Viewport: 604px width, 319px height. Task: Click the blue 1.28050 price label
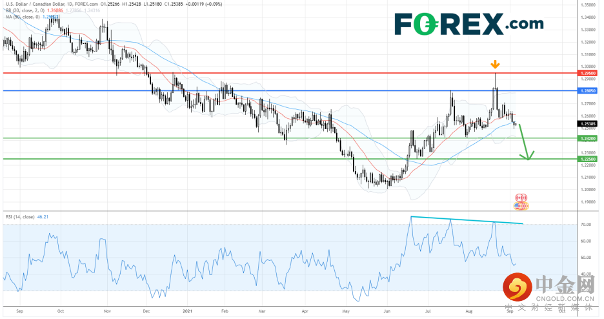click(588, 90)
